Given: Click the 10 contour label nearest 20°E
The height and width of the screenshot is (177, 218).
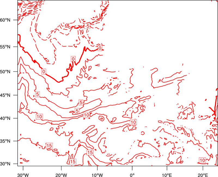Looking at the screenshot, I should 202,160.
